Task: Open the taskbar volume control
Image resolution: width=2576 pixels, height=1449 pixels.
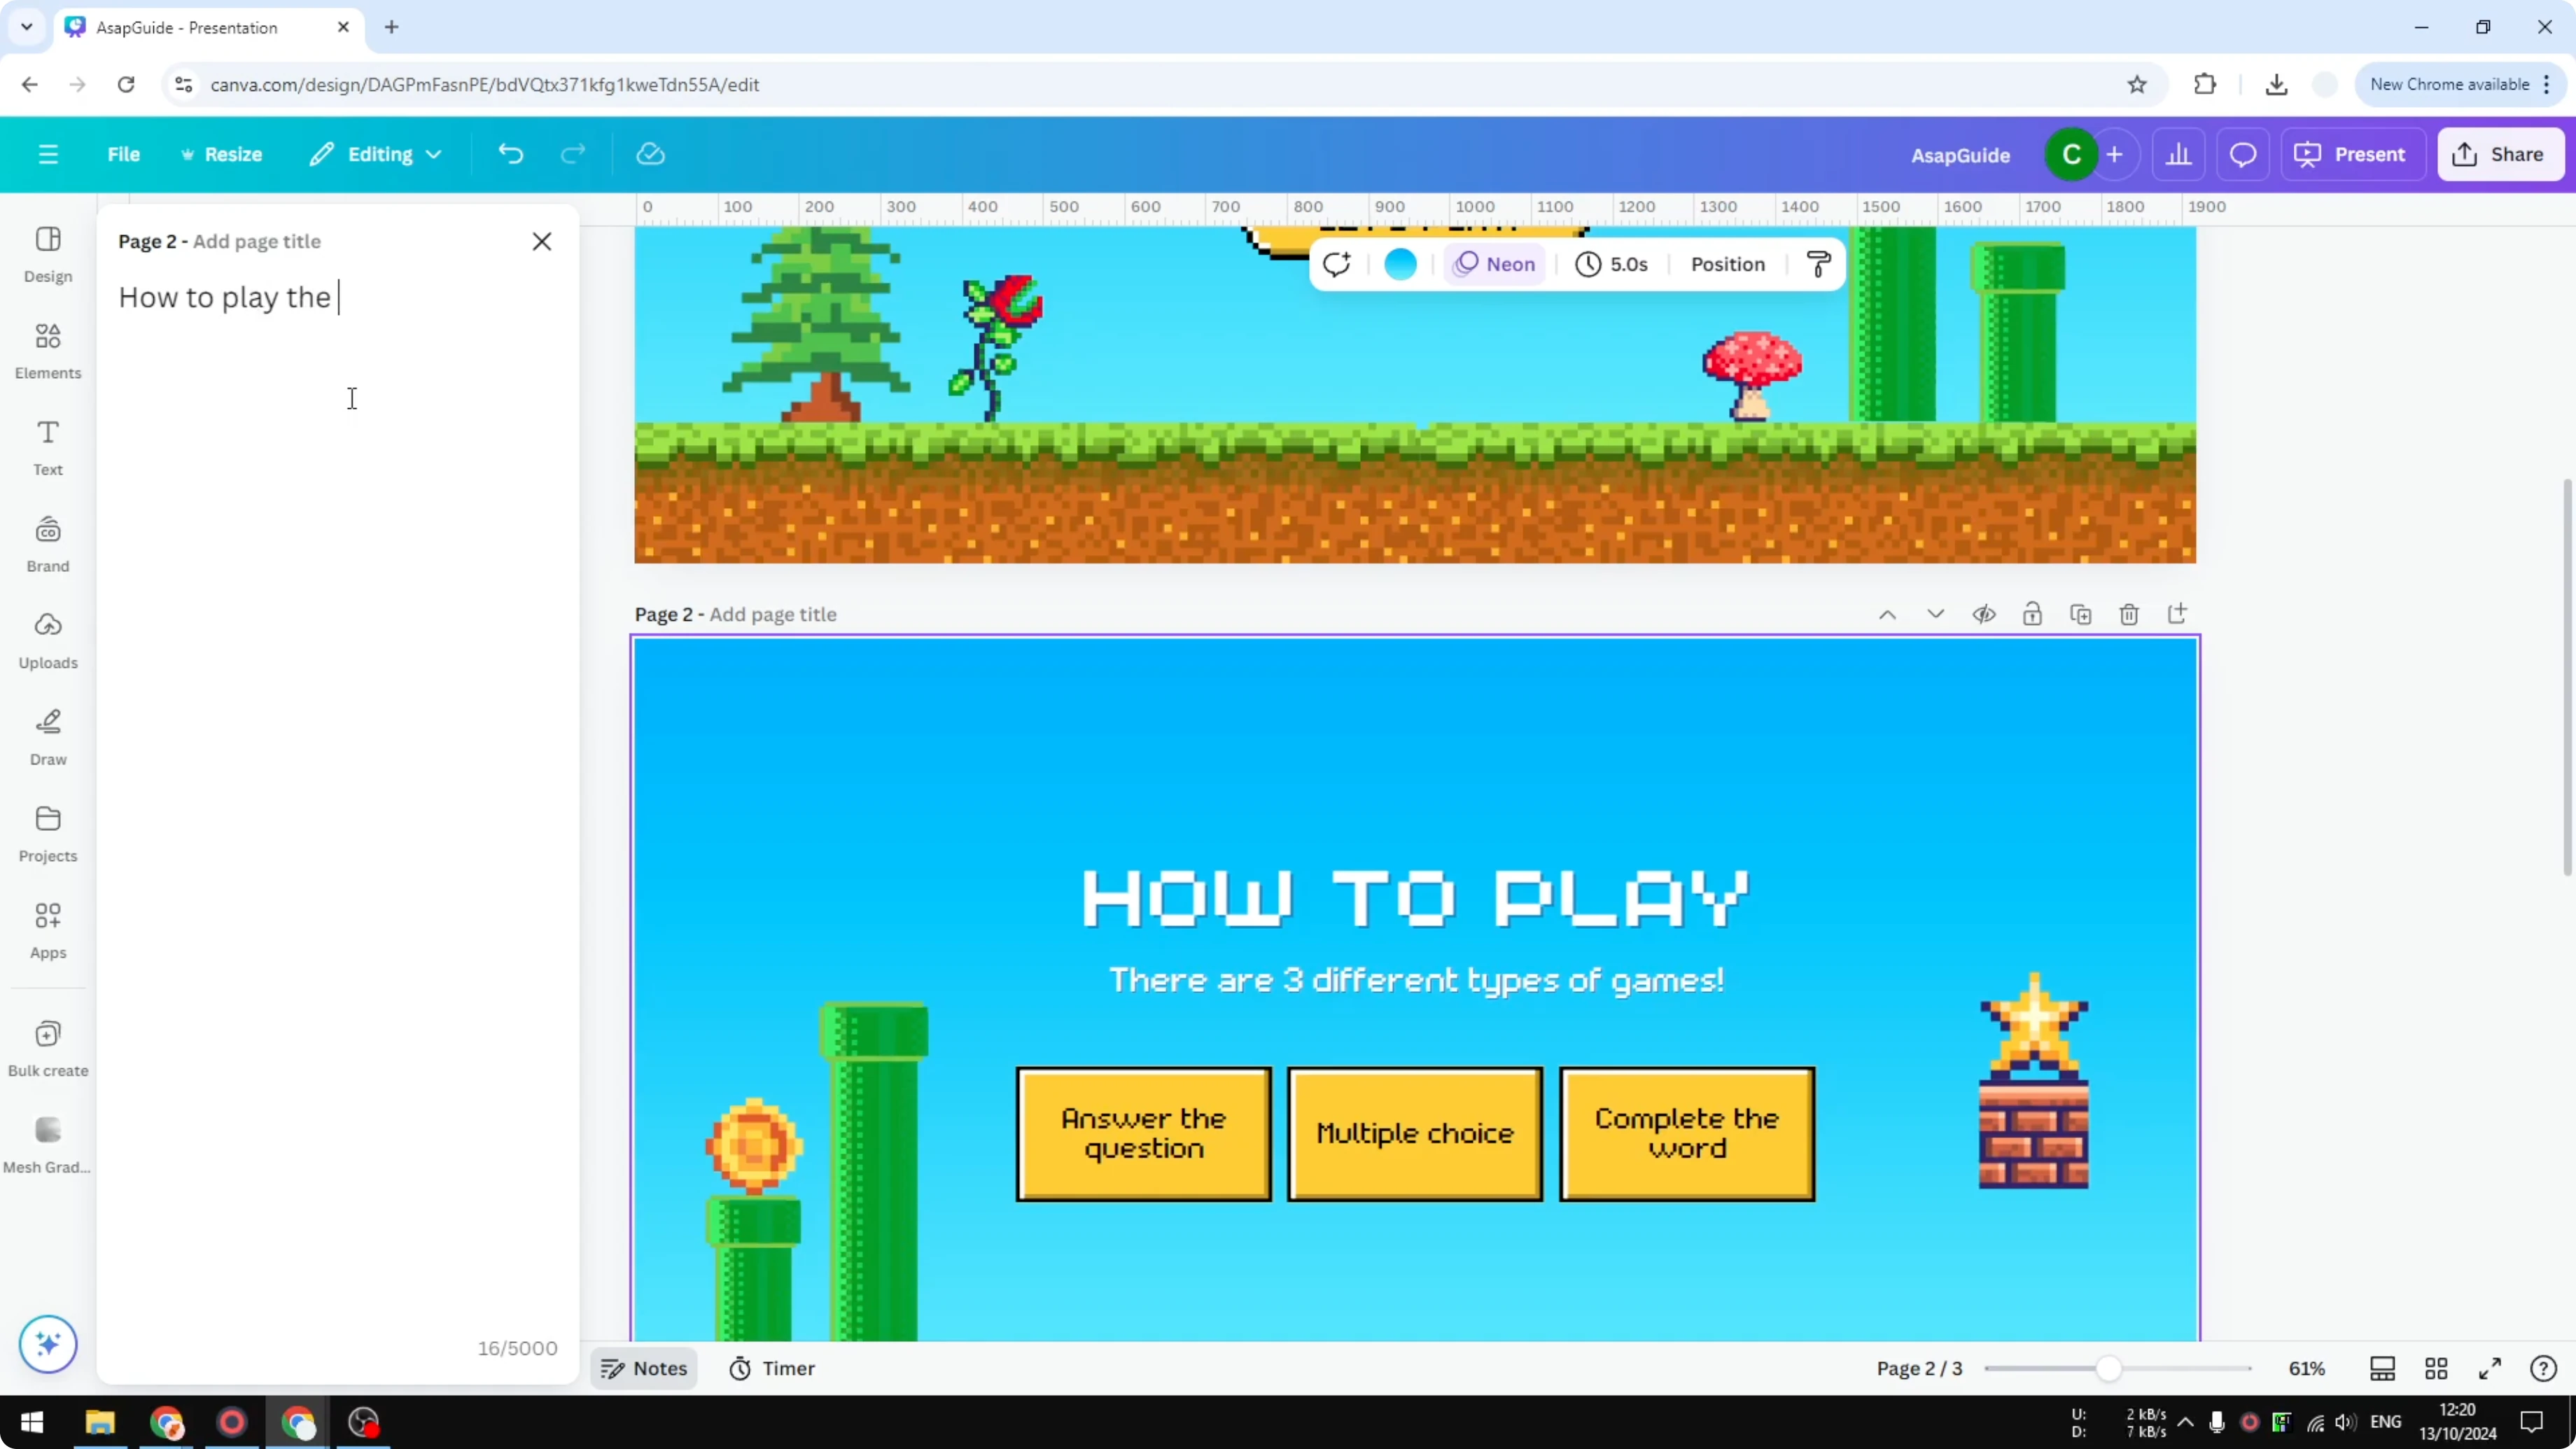Action: pos(2344,1422)
